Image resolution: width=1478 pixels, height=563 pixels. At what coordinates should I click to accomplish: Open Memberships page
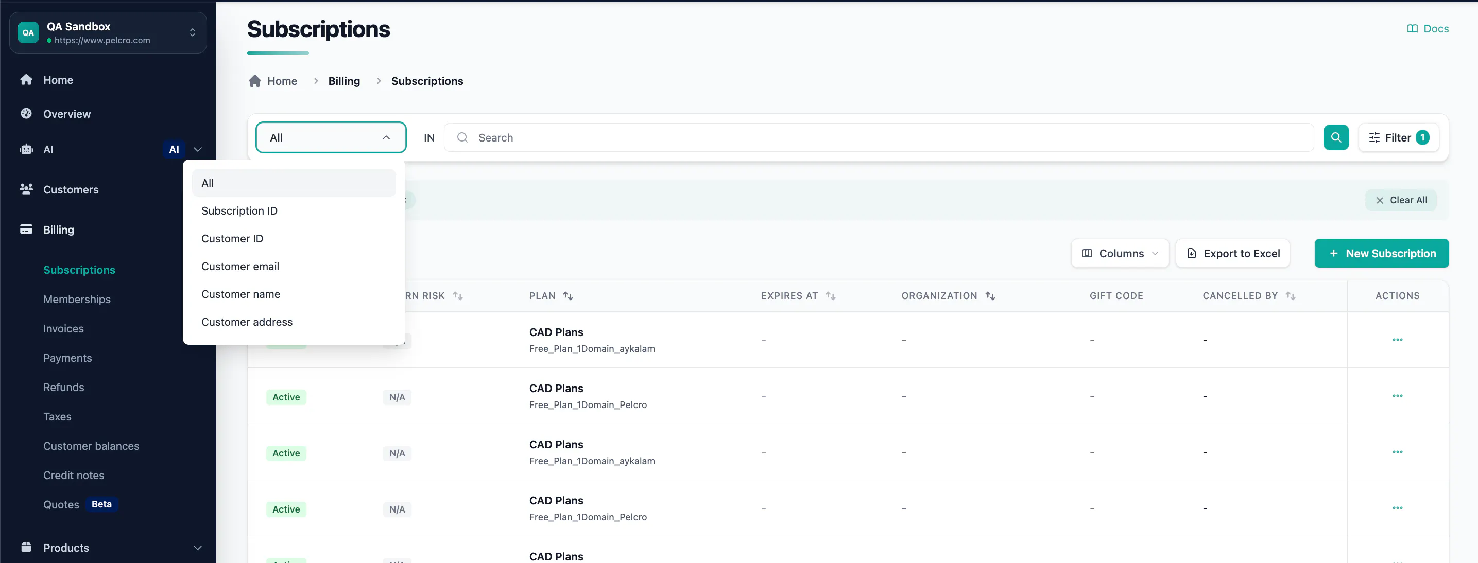click(77, 298)
